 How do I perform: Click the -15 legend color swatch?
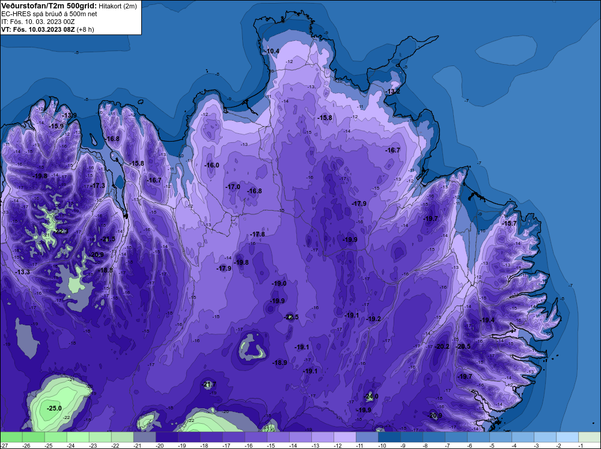click(x=278, y=437)
